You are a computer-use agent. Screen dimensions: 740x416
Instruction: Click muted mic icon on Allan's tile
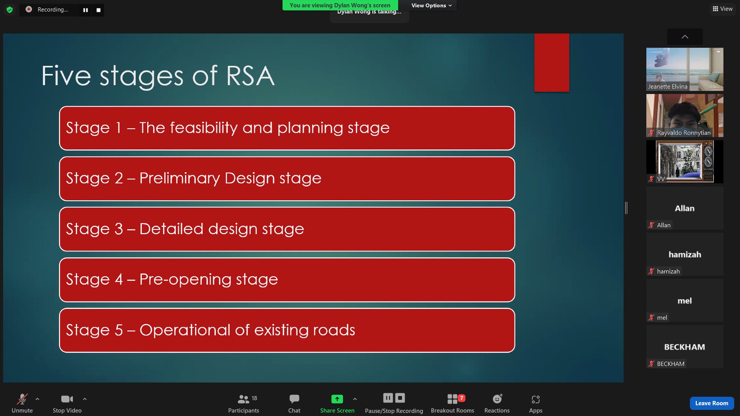tap(651, 225)
